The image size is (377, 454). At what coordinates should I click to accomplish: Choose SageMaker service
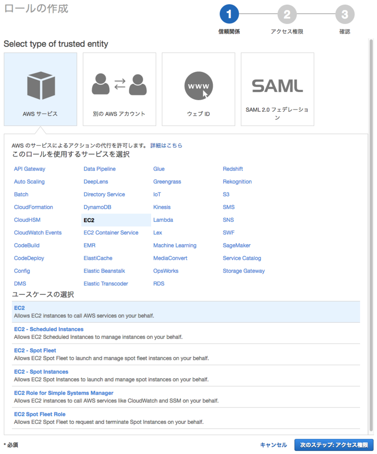[237, 245]
